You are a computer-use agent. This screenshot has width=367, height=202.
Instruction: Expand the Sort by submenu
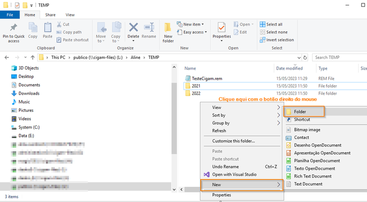point(242,115)
